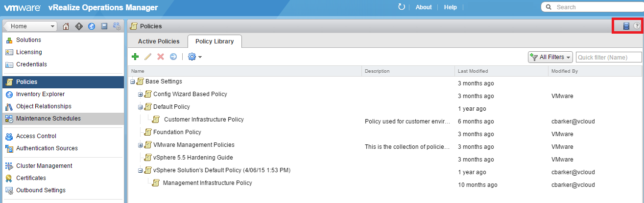Open the Alerts diamond icon in navigation bar
The width and height of the screenshot is (644, 203).
click(79, 26)
